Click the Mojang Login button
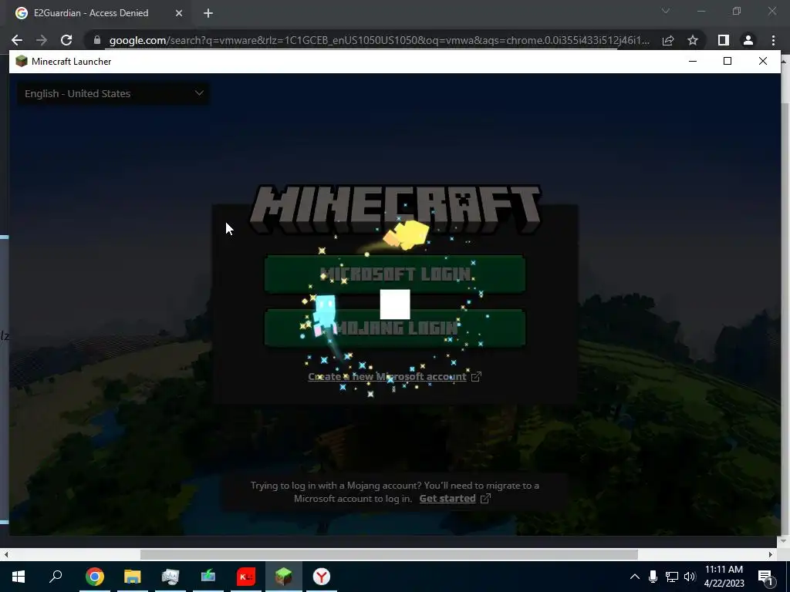790x592 pixels. click(x=395, y=328)
